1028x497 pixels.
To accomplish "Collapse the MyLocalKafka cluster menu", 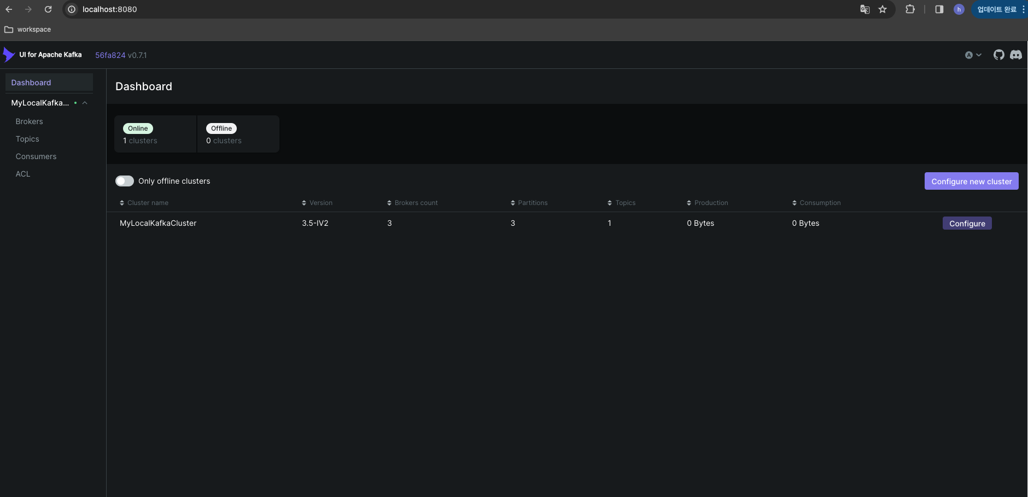I will point(85,103).
